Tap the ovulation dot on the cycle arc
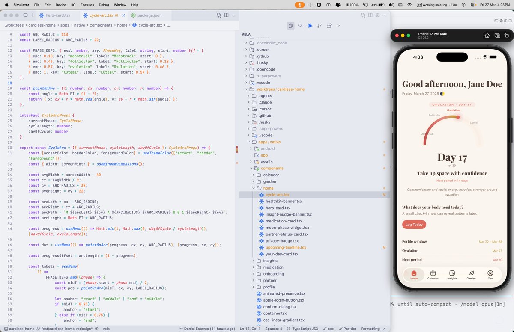 tap(458, 117)
